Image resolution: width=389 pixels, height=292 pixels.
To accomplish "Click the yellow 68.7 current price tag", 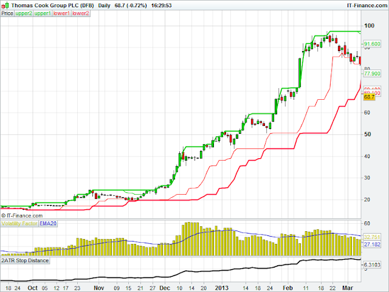I will point(369,97).
